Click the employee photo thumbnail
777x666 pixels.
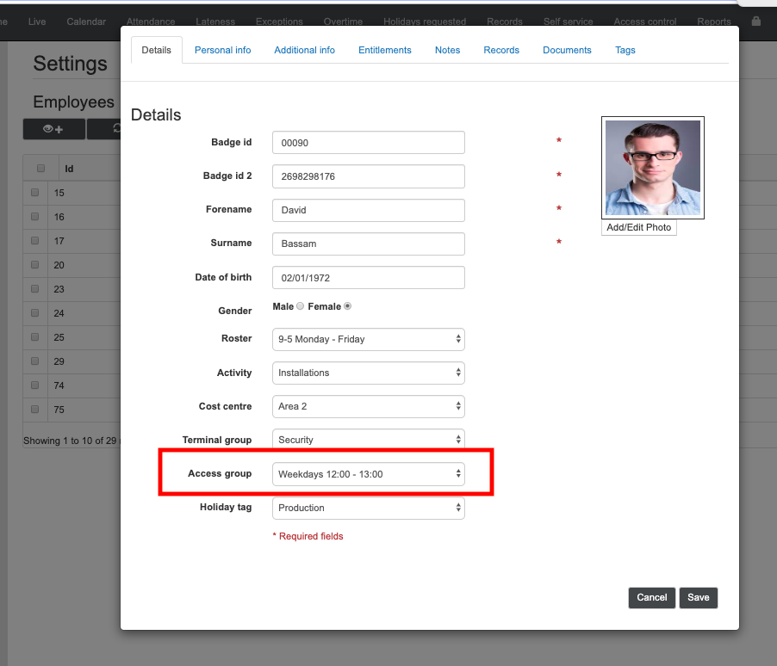652,168
